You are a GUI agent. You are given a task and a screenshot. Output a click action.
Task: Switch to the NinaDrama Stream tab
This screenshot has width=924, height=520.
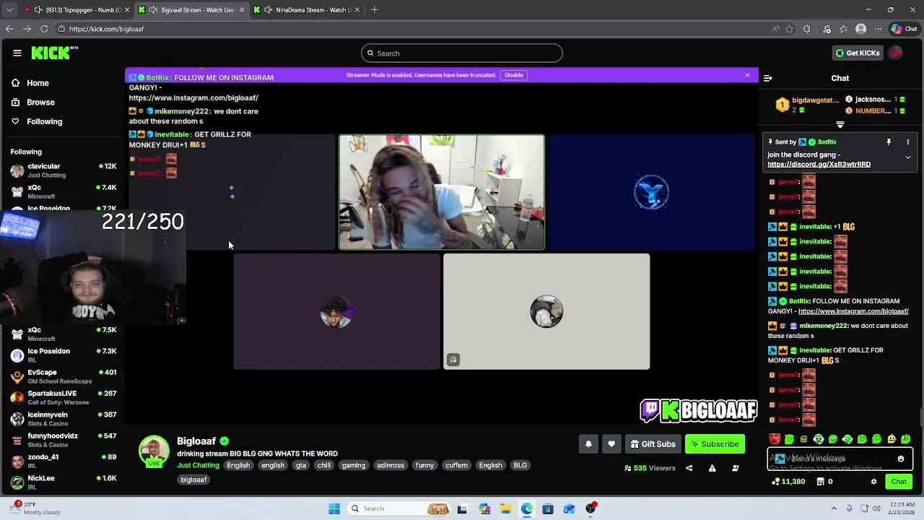coord(307,10)
